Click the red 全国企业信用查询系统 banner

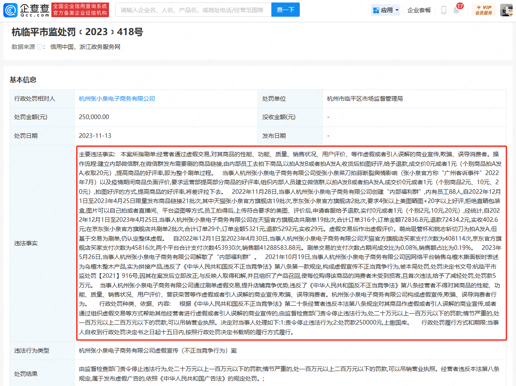(x=81, y=10)
